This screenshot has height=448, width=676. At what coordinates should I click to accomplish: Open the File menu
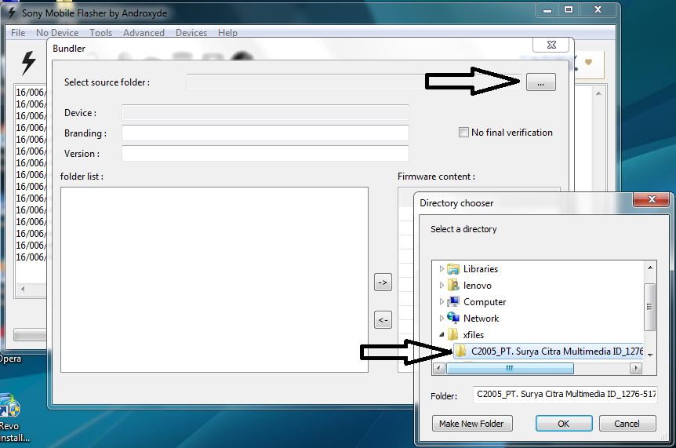click(18, 33)
